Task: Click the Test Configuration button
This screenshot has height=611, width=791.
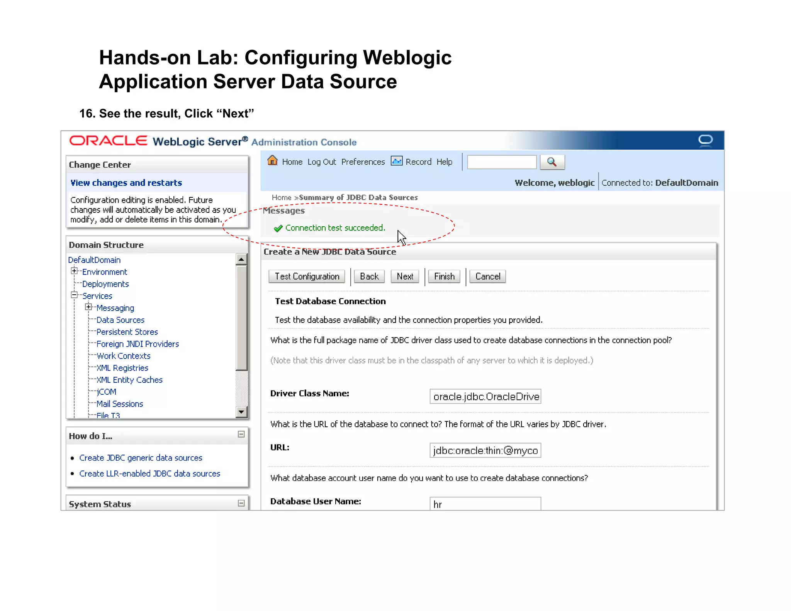Action: coord(307,277)
